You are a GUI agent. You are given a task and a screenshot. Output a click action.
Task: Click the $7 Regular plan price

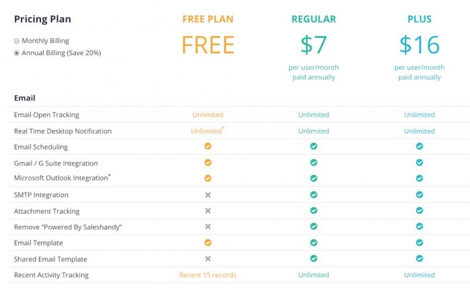click(314, 45)
